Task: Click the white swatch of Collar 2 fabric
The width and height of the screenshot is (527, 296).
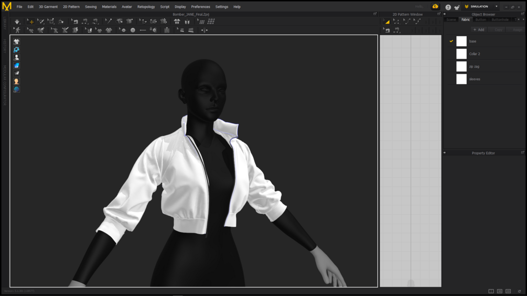Action: (461, 54)
